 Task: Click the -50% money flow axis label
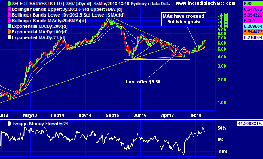coord(223,151)
